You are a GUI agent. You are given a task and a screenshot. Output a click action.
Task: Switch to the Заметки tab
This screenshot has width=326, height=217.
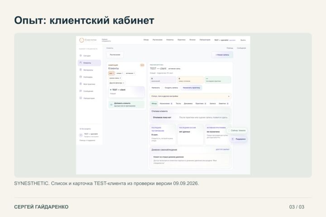[224, 104]
